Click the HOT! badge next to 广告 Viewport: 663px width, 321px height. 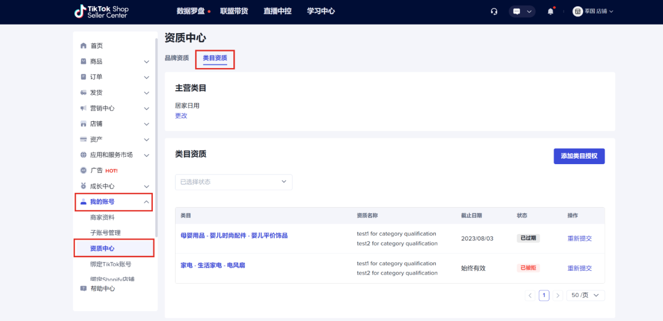(112, 171)
